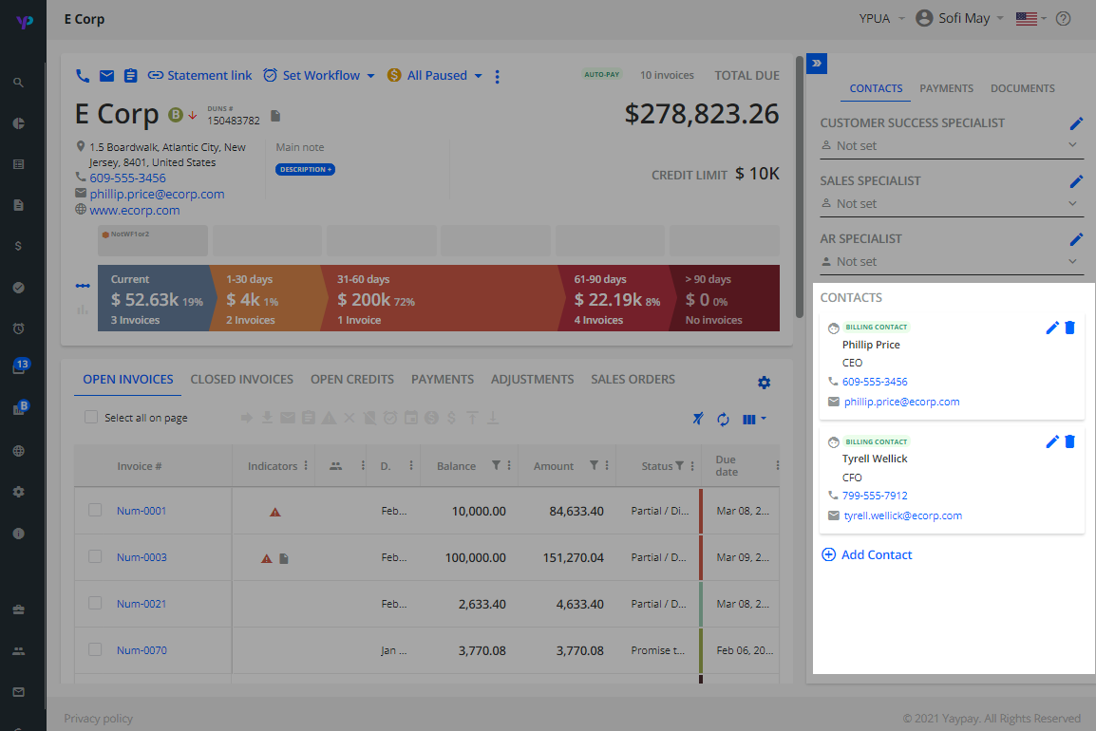The width and height of the screenshot is (1096, 731).
Task: Click the Status column filter icon
Action: [x=679, y=465]
